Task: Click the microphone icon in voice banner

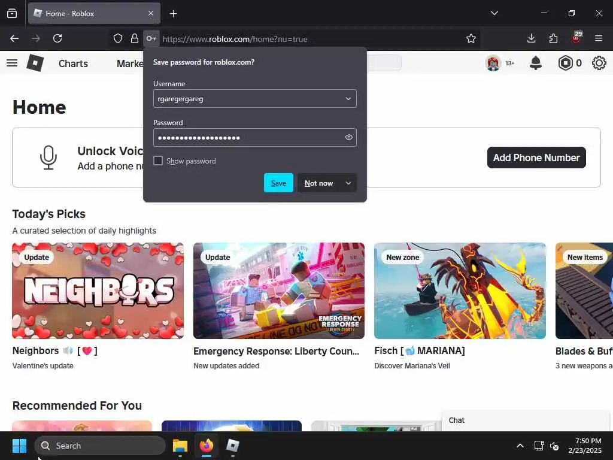Action: click(x=48, y=158)
